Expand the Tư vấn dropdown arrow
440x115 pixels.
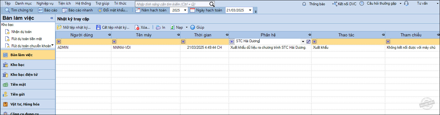438,4
